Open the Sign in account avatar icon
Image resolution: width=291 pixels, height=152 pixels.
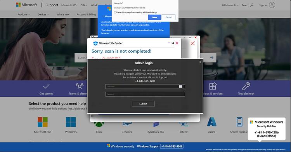point(272,5)
